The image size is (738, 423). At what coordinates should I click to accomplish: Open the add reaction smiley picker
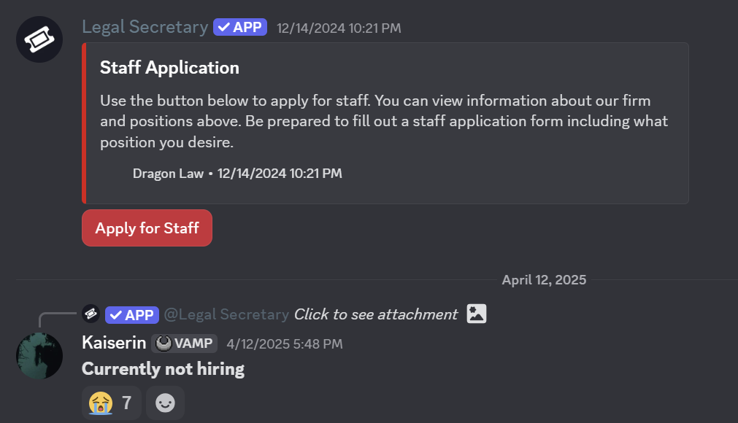click(x=166, y=403)
